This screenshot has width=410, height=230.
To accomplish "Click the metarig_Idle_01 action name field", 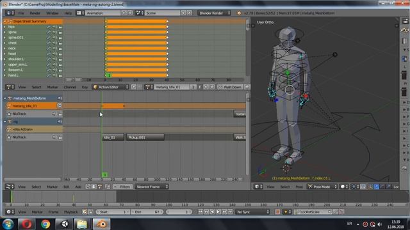I will click(172, 87).
